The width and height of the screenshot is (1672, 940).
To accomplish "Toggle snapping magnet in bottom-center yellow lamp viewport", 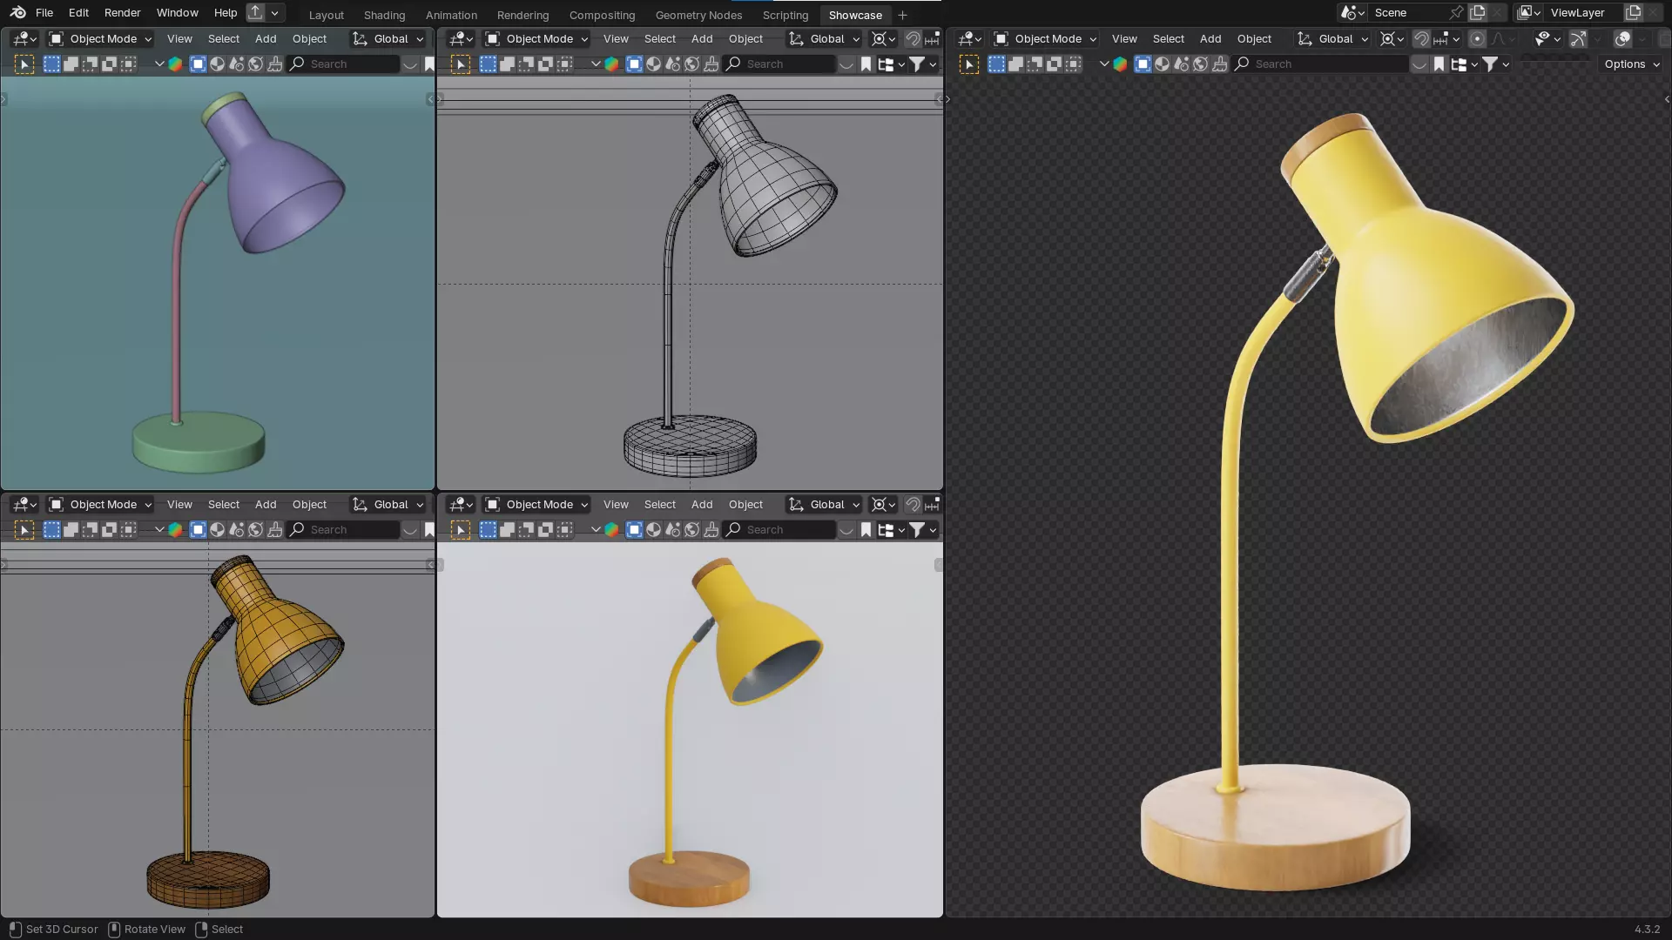I will (913, 504).
